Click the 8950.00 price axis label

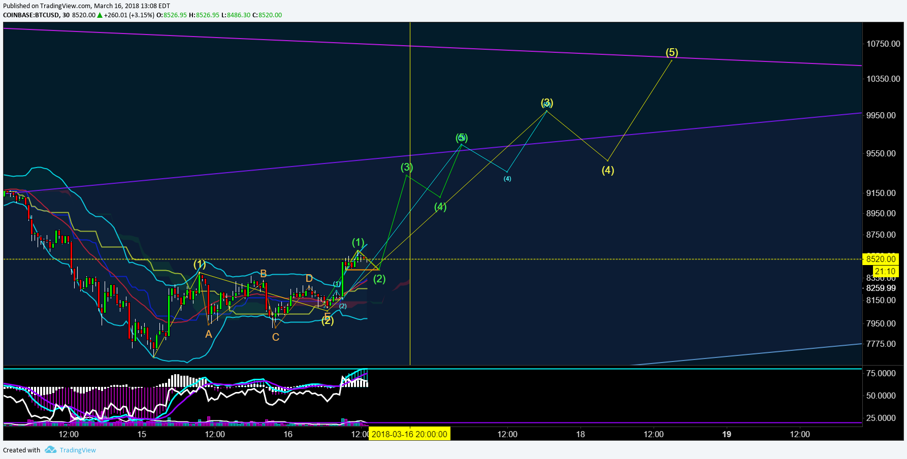[x=881, y=213]
